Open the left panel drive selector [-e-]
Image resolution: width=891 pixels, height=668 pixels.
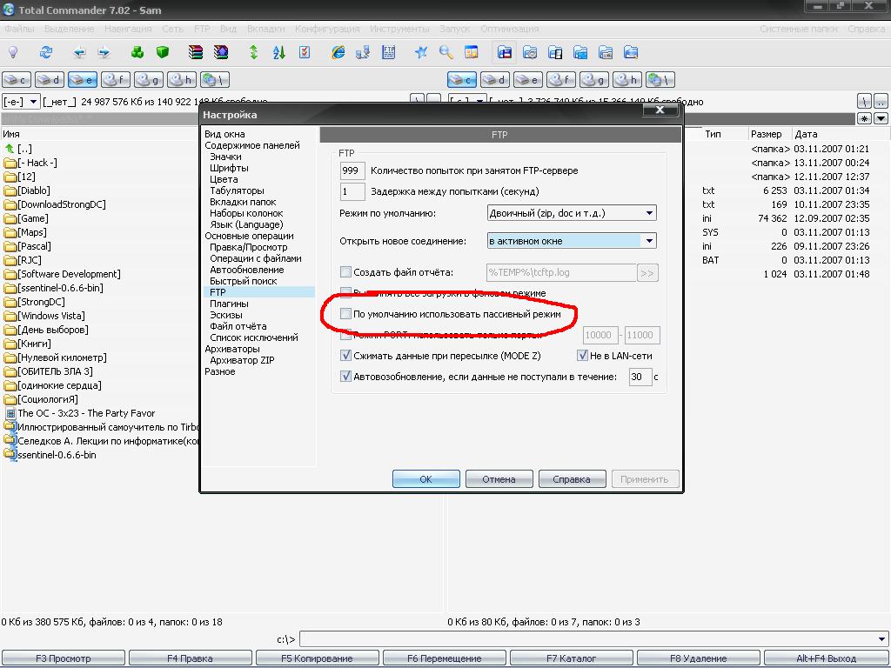(21, 102)
